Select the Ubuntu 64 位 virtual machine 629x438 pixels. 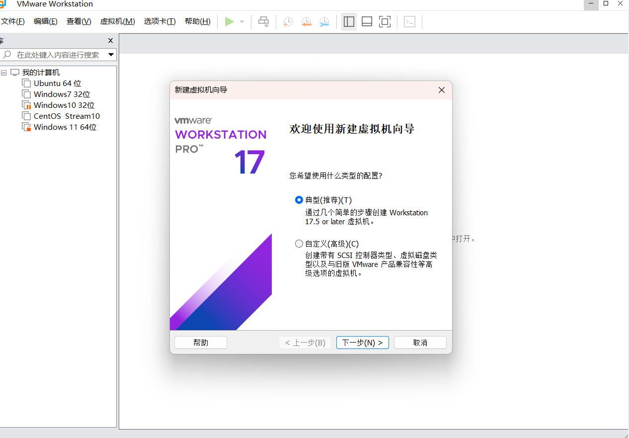[x=58, y=84]
